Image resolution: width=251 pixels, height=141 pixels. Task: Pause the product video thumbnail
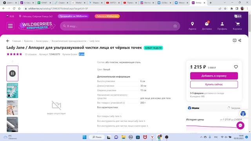[x=12, y=73]
